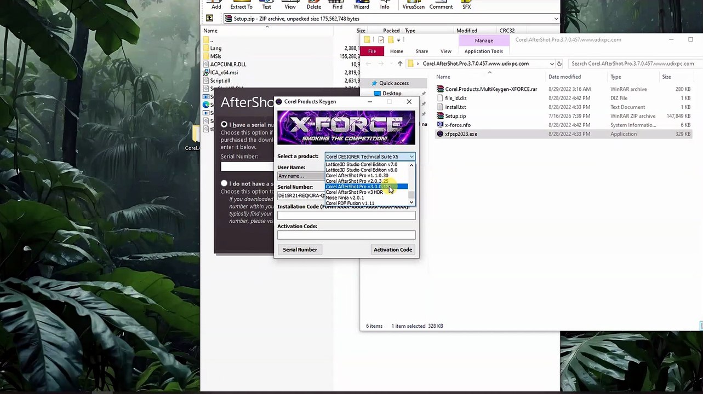Choose Corel PDF Fusion v1.11 from list
This screenshot has height=394, width=703.
[350, 204]
